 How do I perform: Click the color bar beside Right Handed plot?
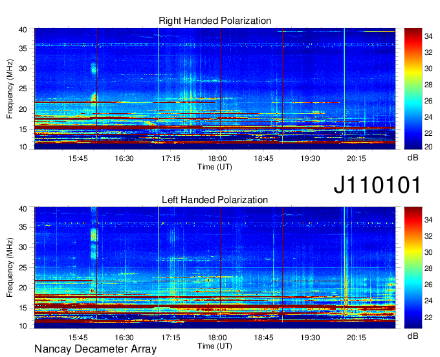point(413,89)
